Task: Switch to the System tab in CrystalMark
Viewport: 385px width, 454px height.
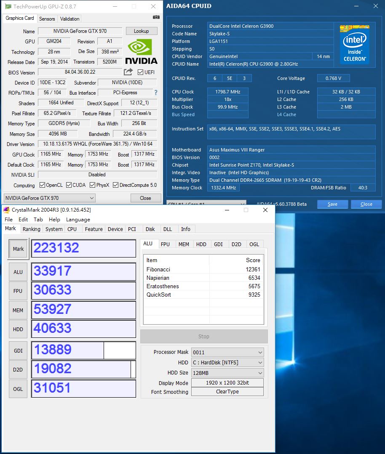Action: (x=54, y=229)
